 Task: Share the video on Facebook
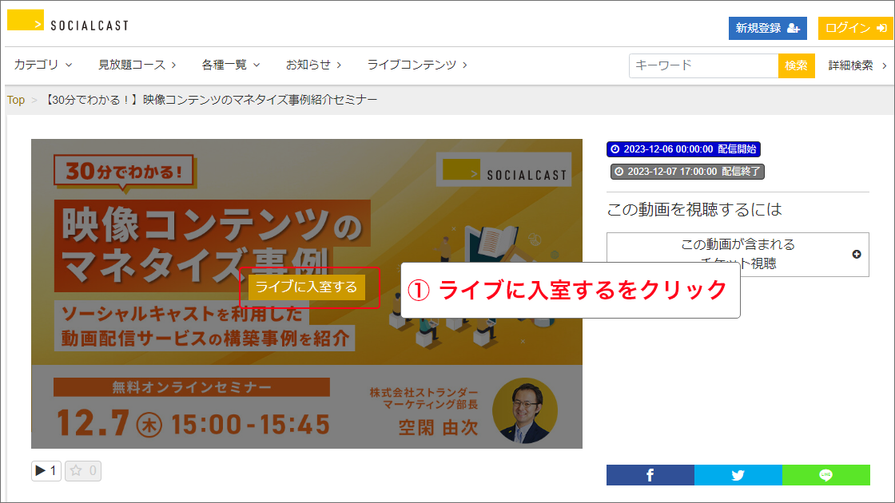[650, 475]
